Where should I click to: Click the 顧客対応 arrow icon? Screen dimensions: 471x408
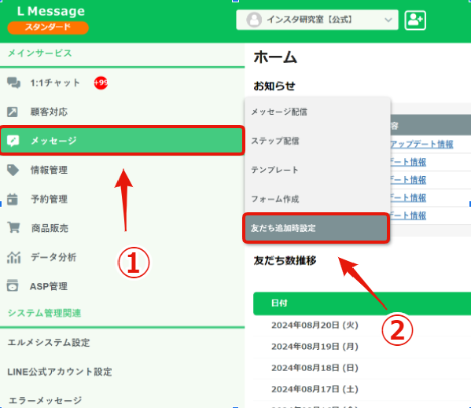tap(13, 112)
